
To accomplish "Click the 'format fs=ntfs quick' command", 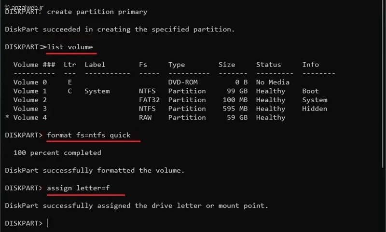I will coord(89,135).
